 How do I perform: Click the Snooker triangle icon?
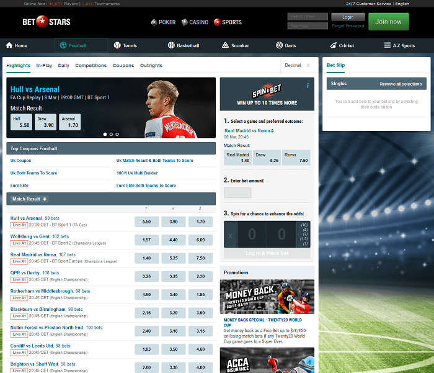click(225, 45)
